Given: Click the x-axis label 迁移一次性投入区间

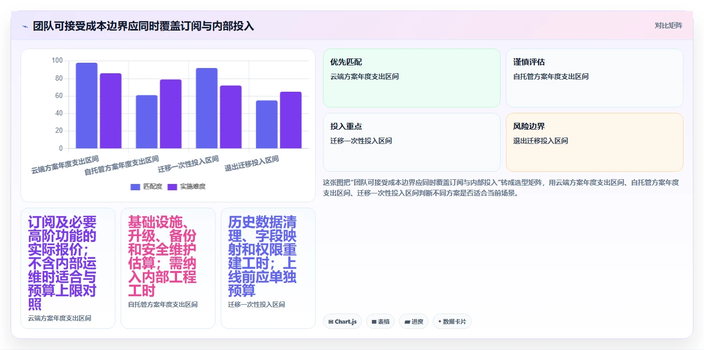Looking at the screenshot, I should (x=189, y=164).
